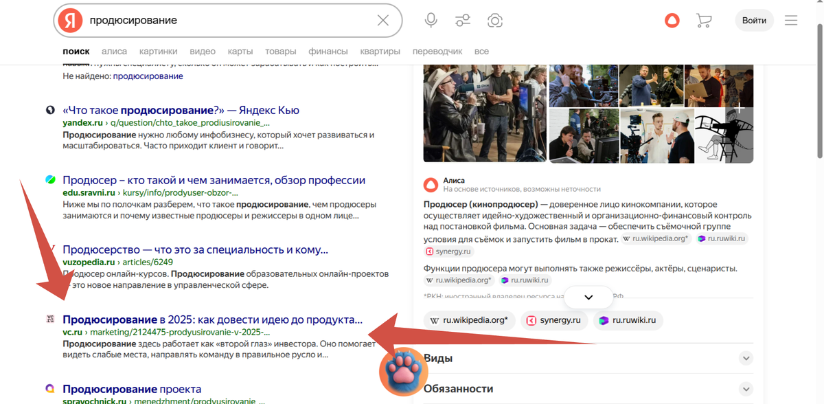824x404 pixels.
Task: Expand the Обязанности section
Action: click(x=588, y=388)
